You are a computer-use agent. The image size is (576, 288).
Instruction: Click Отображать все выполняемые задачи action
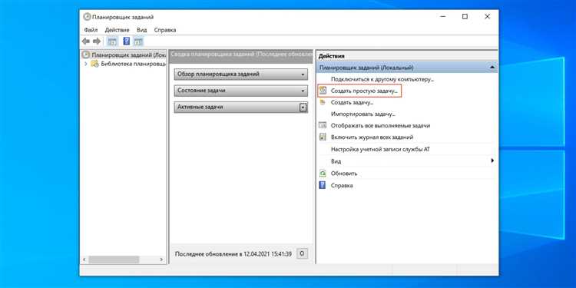pos(380,125)
